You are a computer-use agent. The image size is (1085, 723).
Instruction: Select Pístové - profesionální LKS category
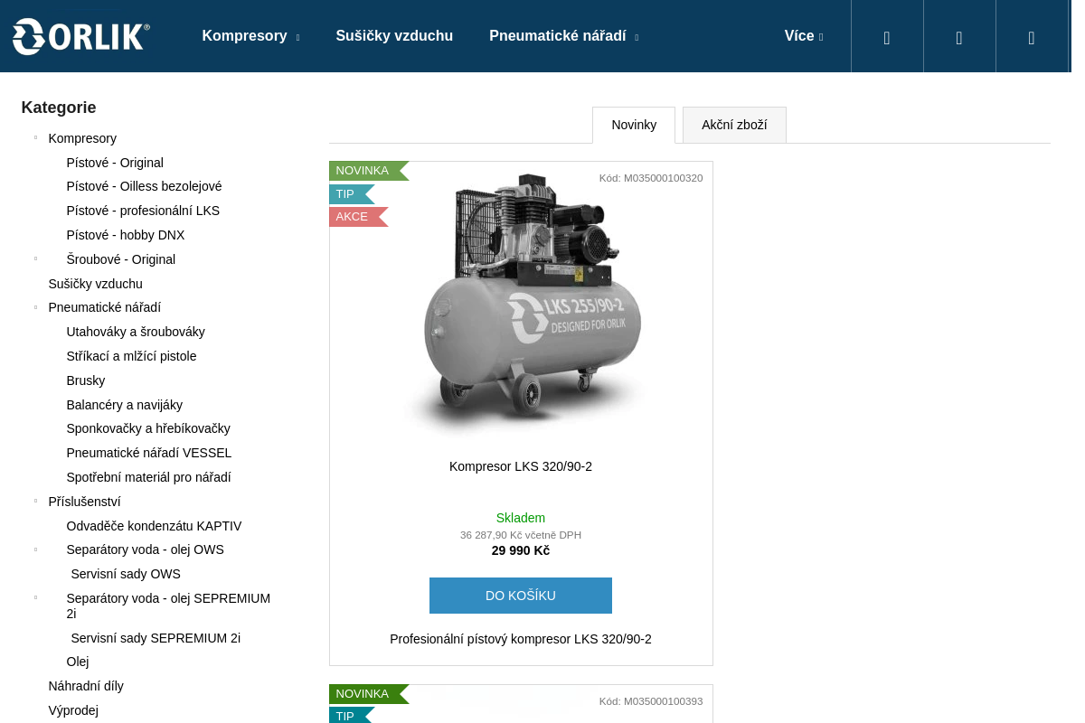[143, 211]
